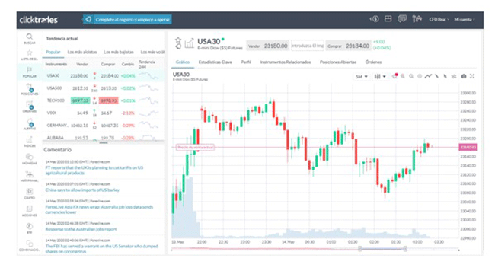
Task: Toggle the Lista de deseos star in sidebar
Action: pyautogui.click(x=30, y=54)
